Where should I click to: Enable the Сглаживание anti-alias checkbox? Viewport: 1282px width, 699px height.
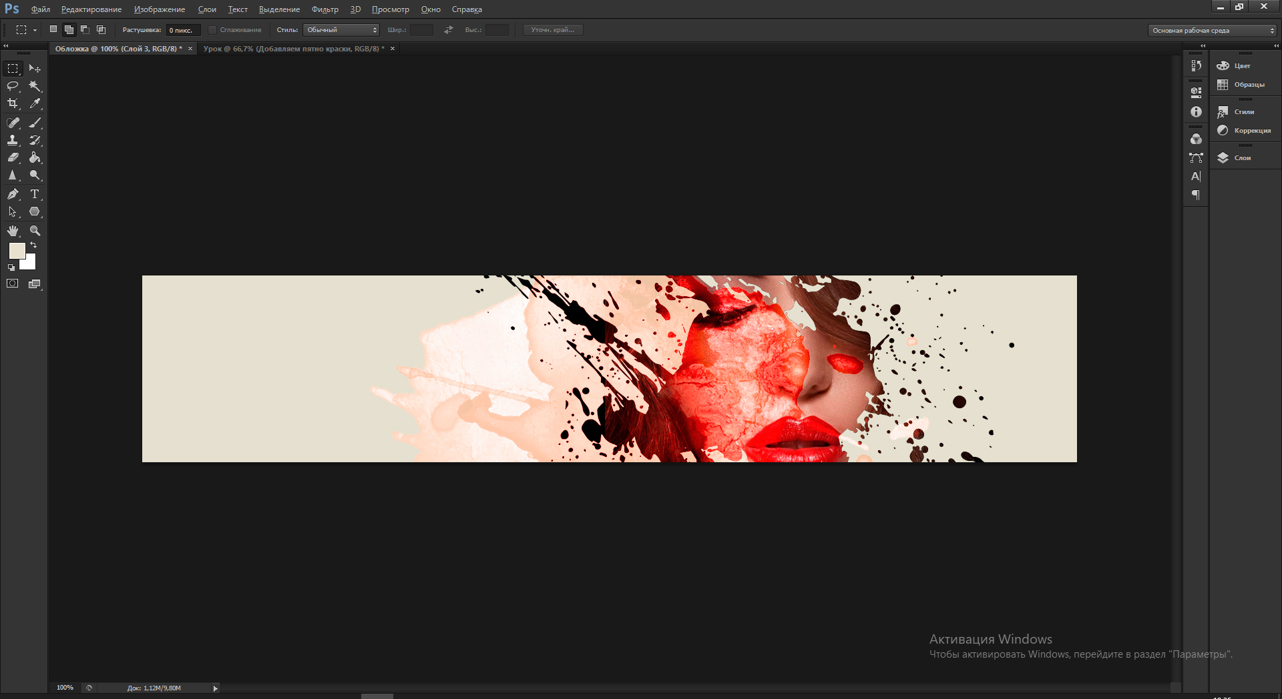pos(212,30)
